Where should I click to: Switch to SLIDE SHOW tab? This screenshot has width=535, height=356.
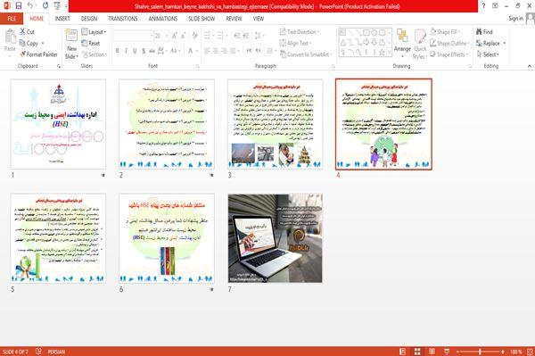point(202,19)
